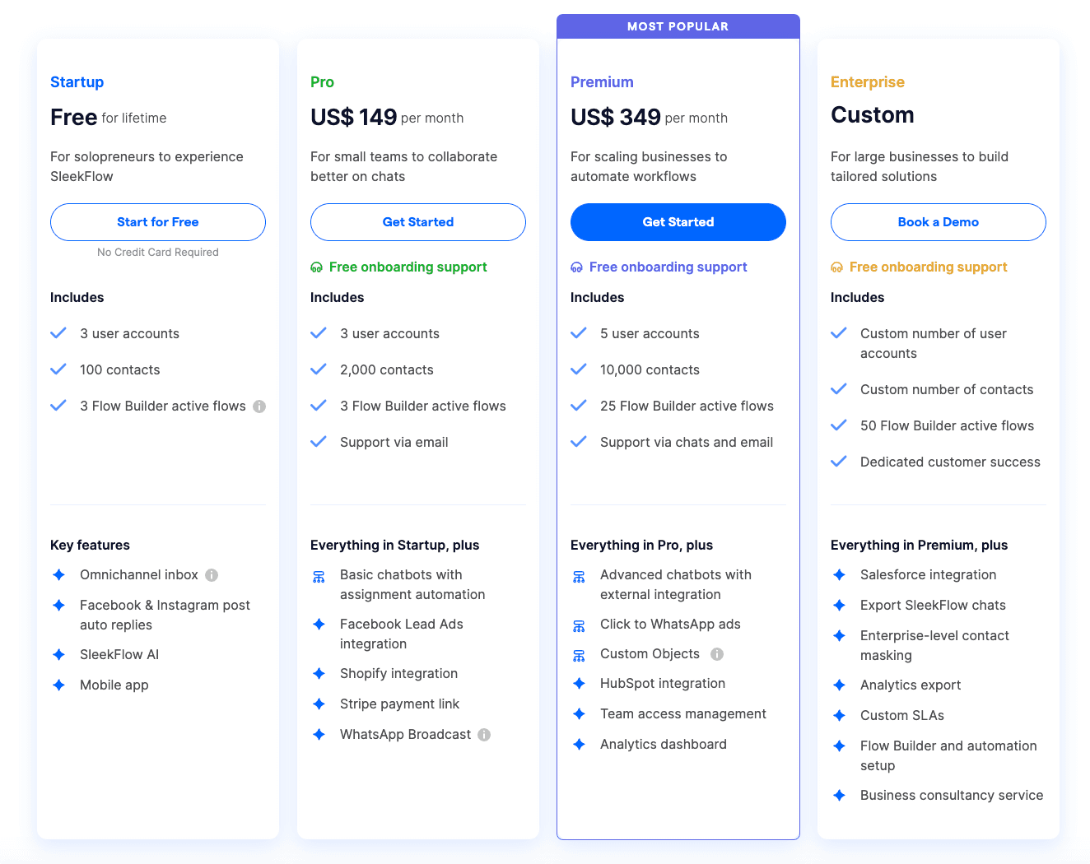Click sparkle icon beside Shopify integration
Image resolution: width=1090 pixels, height=864 pixels.
click(x=319, y=674)
